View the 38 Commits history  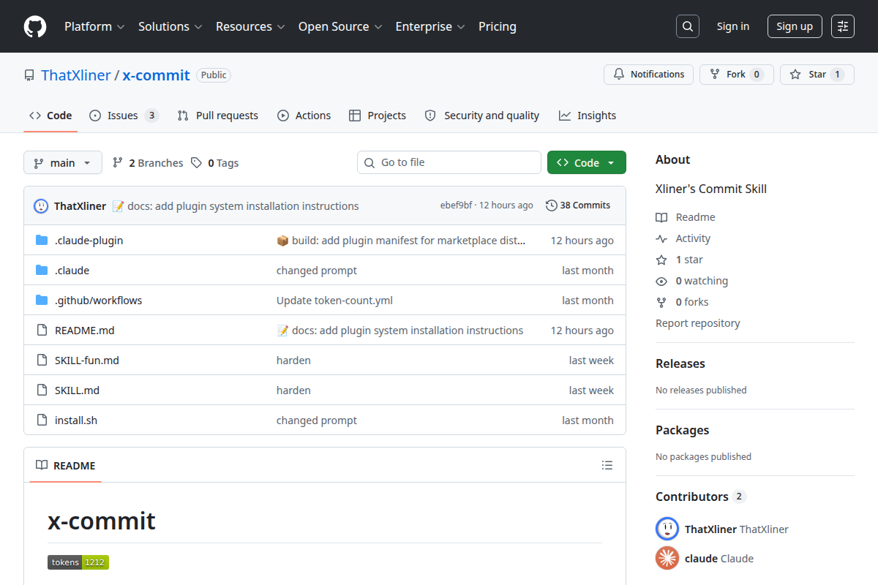pyautogui.click(x=578, y=205)
